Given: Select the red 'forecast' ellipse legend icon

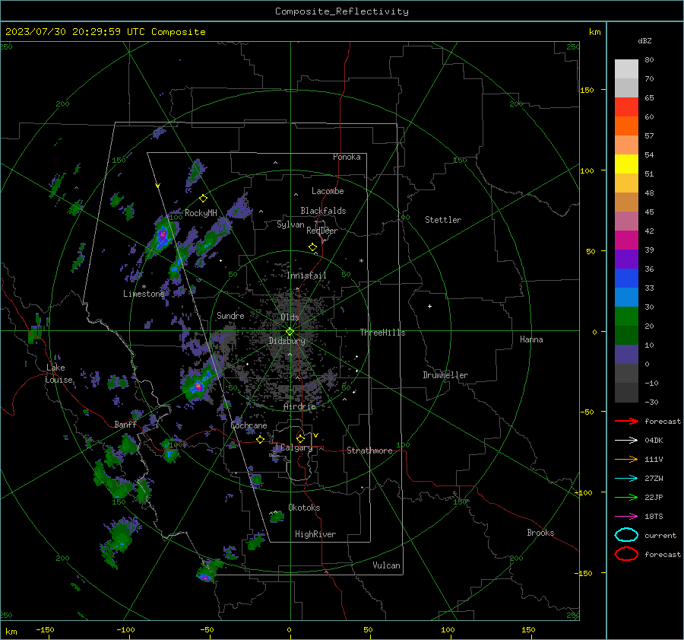Looking at the screenshot, I should point(626,554).
